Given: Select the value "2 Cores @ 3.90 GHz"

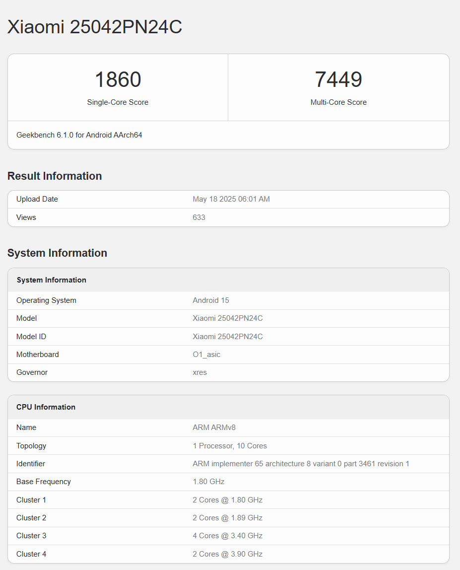Looking at the screenshot, I should tap(227, 554).
